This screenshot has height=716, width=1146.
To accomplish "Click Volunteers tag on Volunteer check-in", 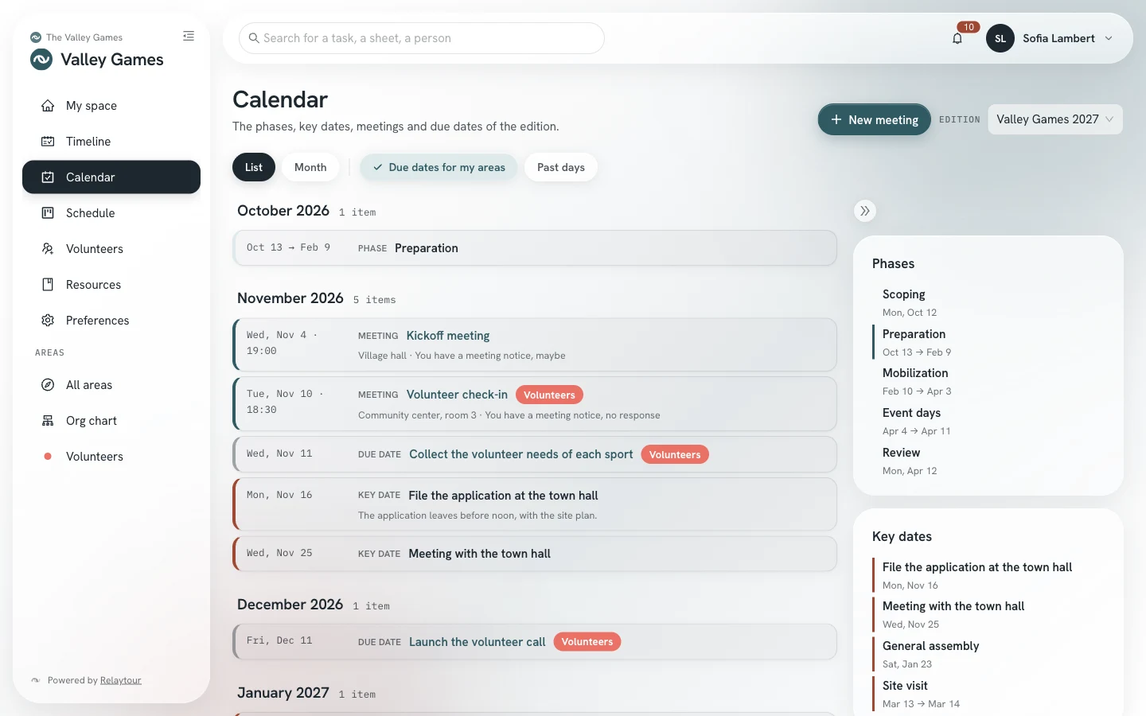I will [549, 395].
